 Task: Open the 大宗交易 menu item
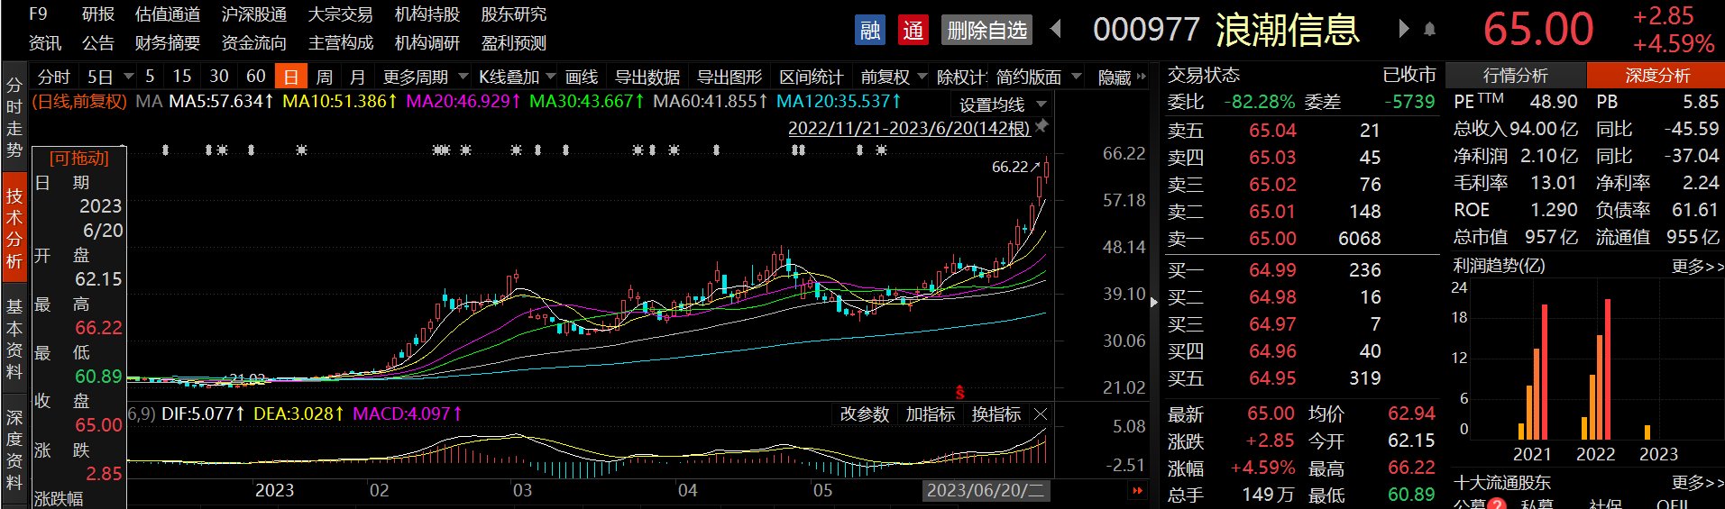pos(341,14)
